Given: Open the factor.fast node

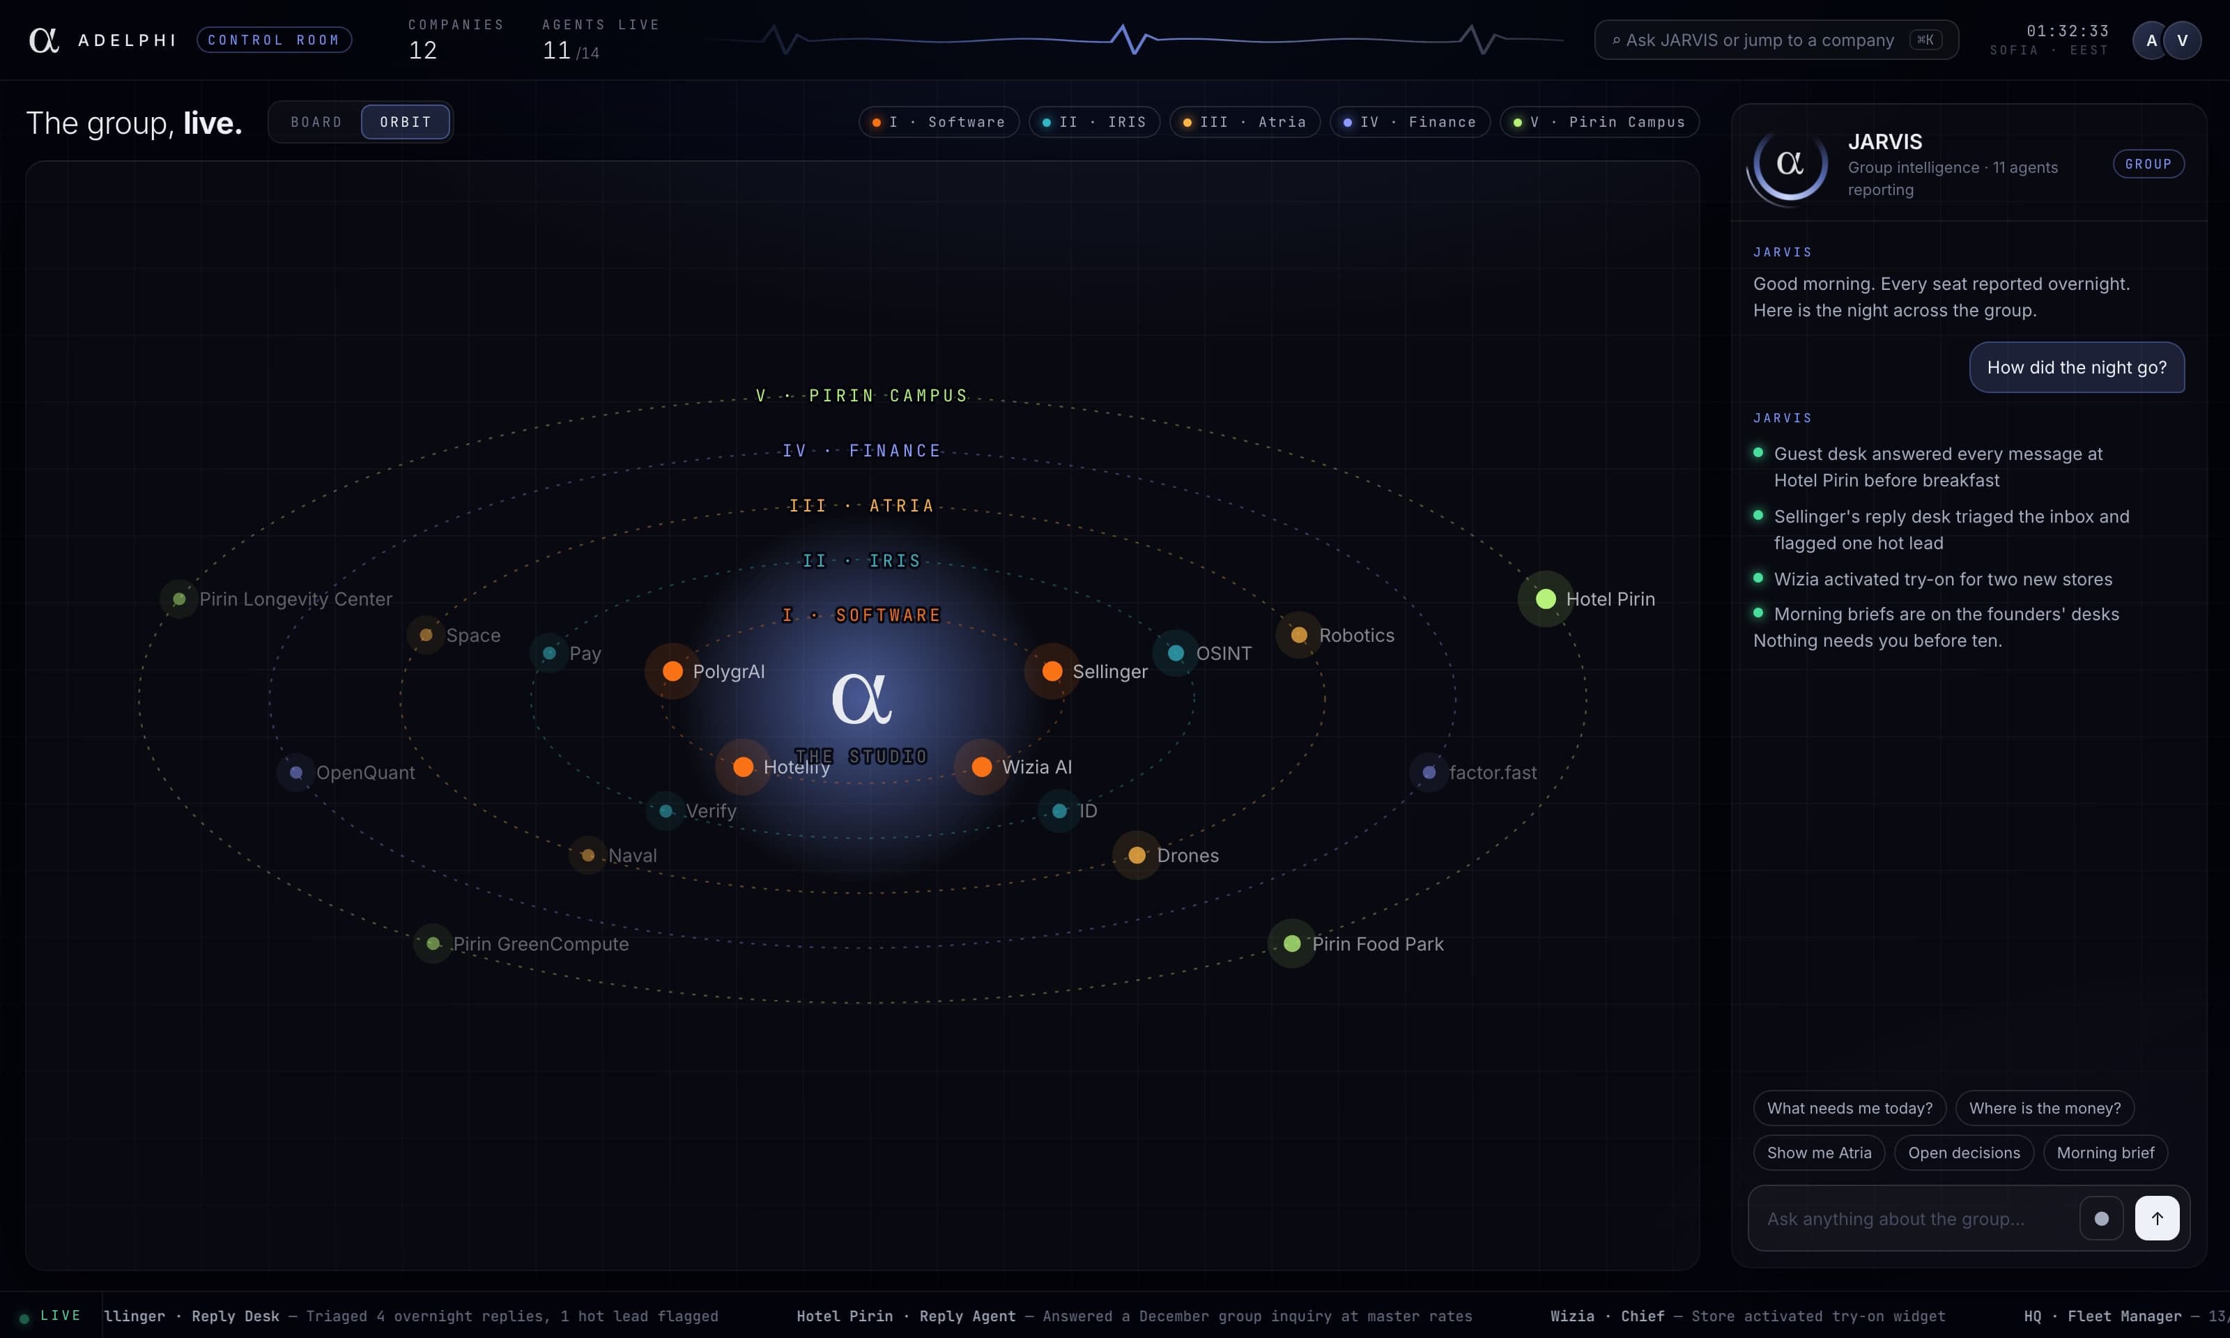Looking at the screenshot, I should (1429, 771).
